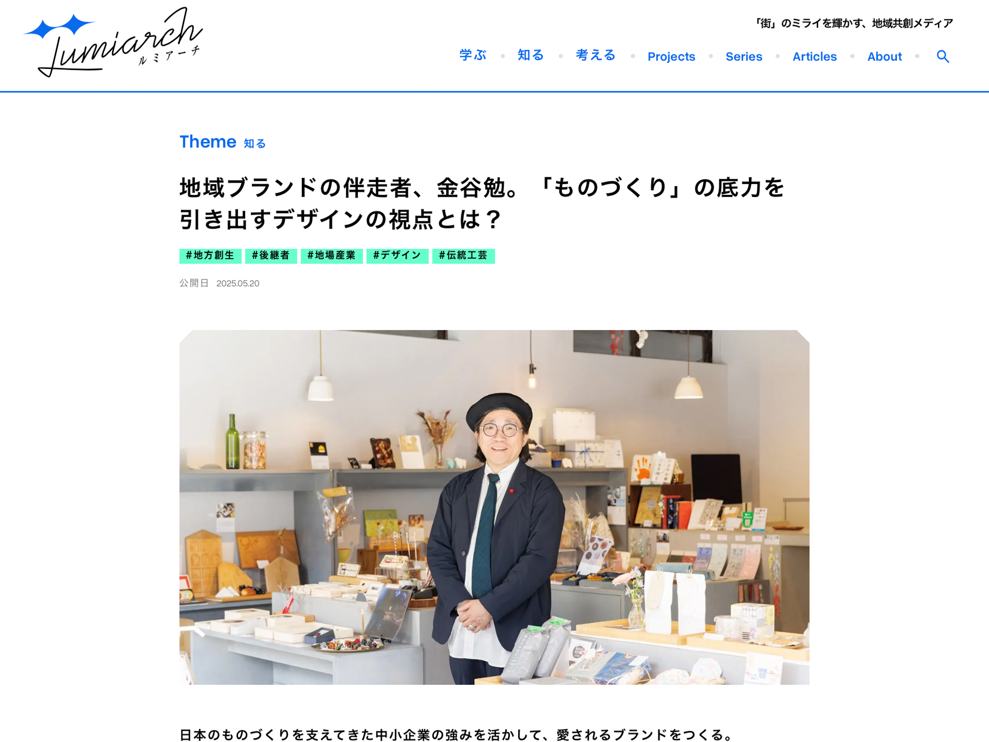Go to the Projects page

pos(671,57)
